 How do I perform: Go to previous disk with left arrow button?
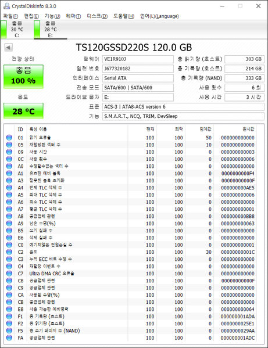coord(9,47)
